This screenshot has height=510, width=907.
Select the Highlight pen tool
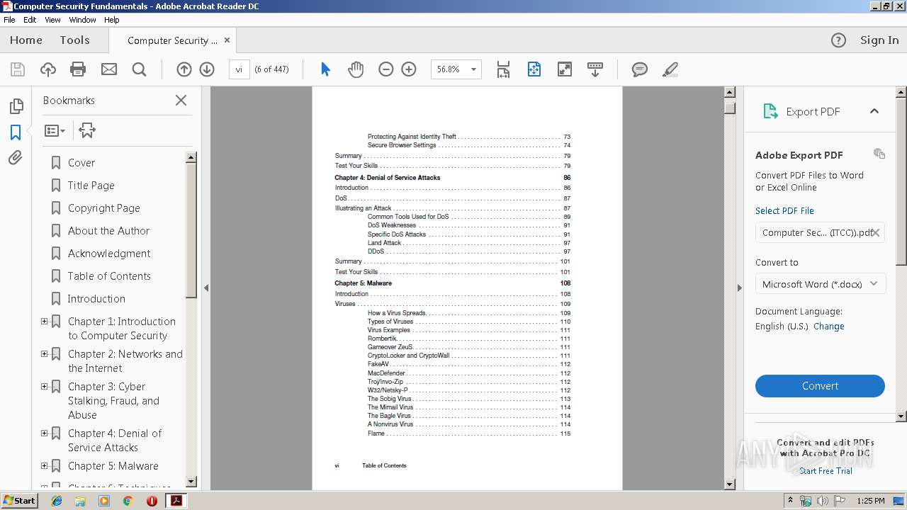click(x=670, y=69)
